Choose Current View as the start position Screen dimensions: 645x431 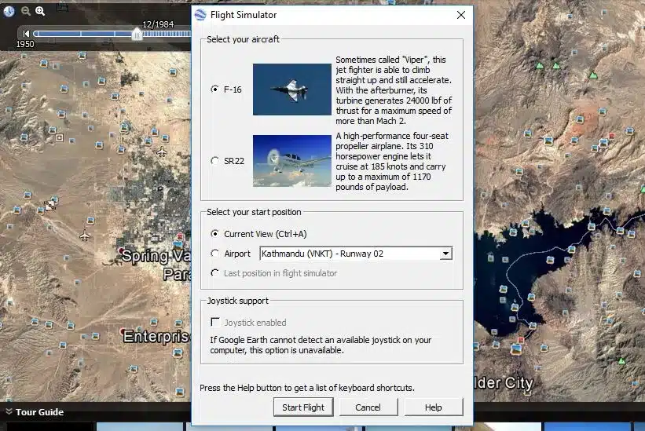pos(215,234)
